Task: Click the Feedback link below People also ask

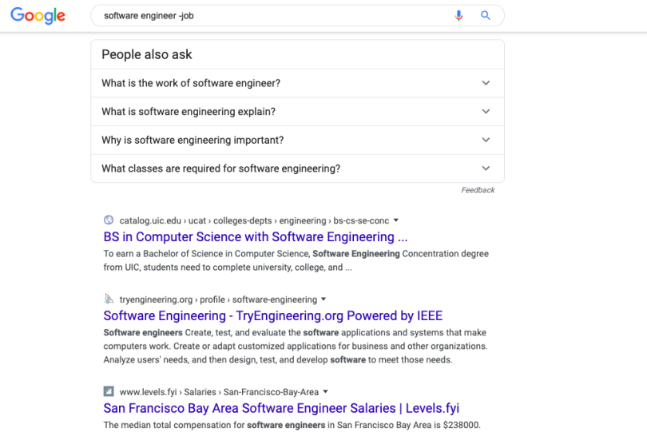Action: pos(478,190)
